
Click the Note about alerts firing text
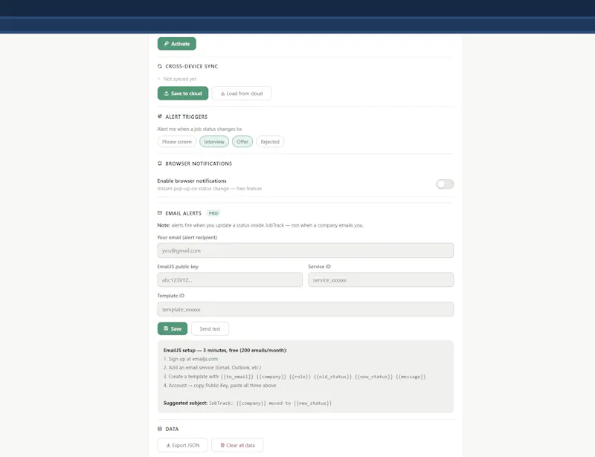point(260,225)
